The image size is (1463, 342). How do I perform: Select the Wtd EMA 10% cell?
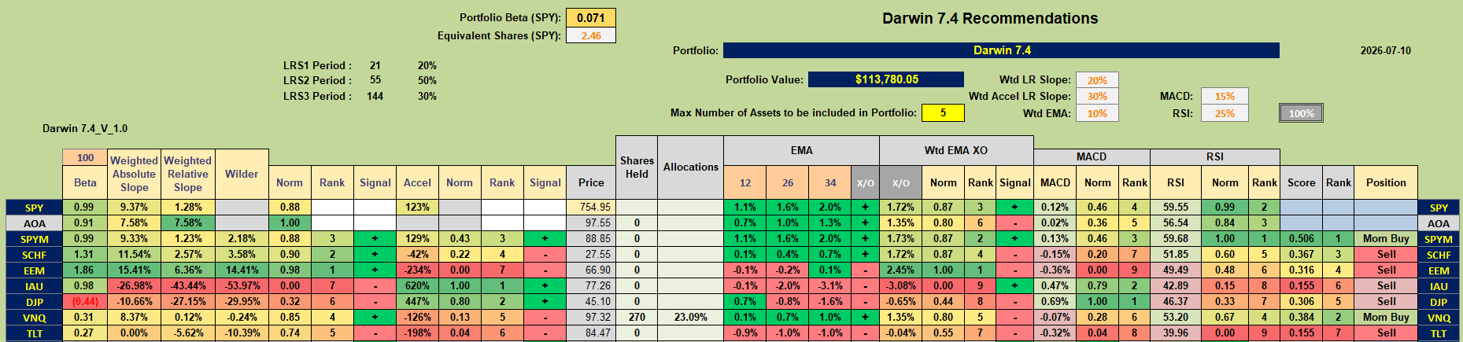coord(1097,113)
